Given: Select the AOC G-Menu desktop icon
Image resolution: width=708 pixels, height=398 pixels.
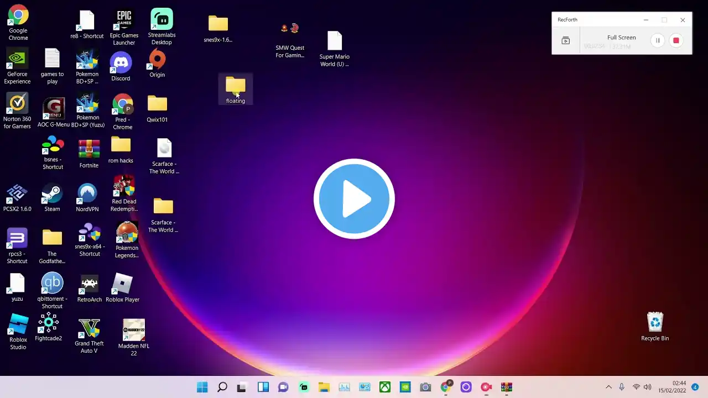Looking at the screenshot, I should click(54, 113).
